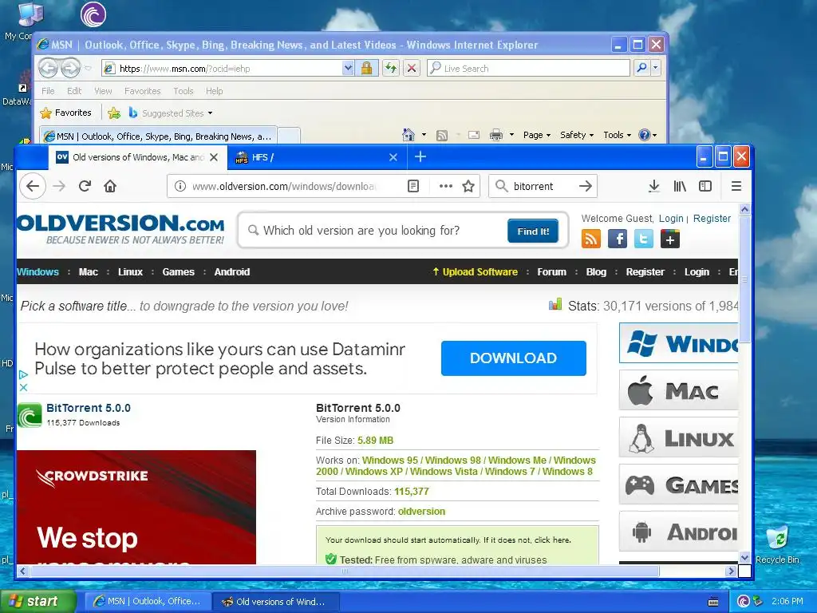Open the Android navigation item
817x613 pixels.
232,271
